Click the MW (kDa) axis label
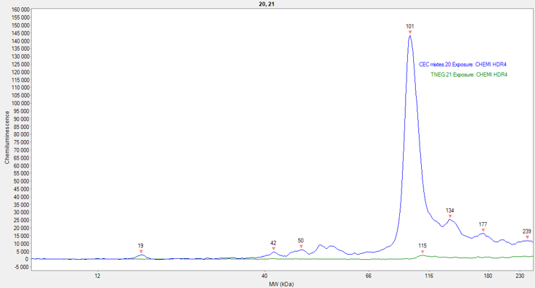Viewport: 535px width, 288px height. (x=281, y=284)
